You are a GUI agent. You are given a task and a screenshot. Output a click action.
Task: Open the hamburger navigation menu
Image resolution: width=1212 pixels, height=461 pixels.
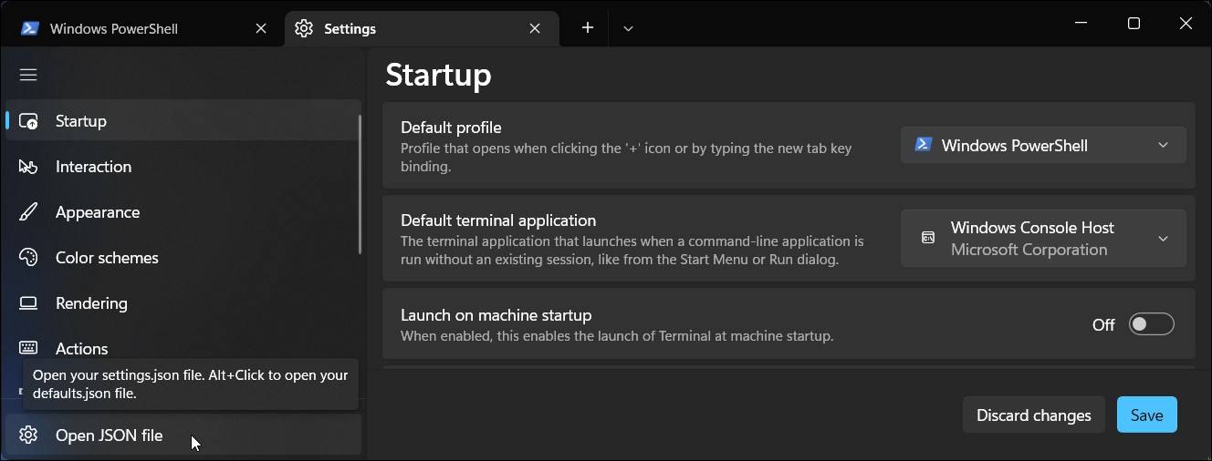28,75
